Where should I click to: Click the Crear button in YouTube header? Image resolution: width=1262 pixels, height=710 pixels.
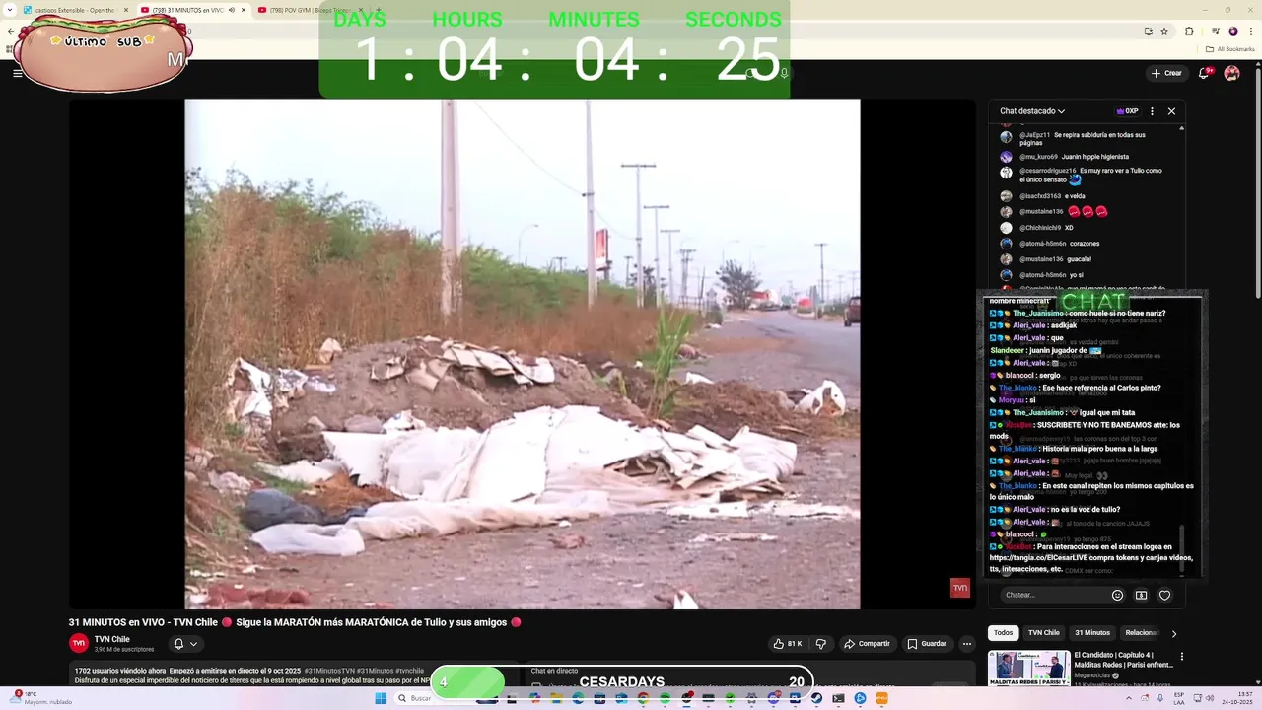click(x=1165, y=73)
